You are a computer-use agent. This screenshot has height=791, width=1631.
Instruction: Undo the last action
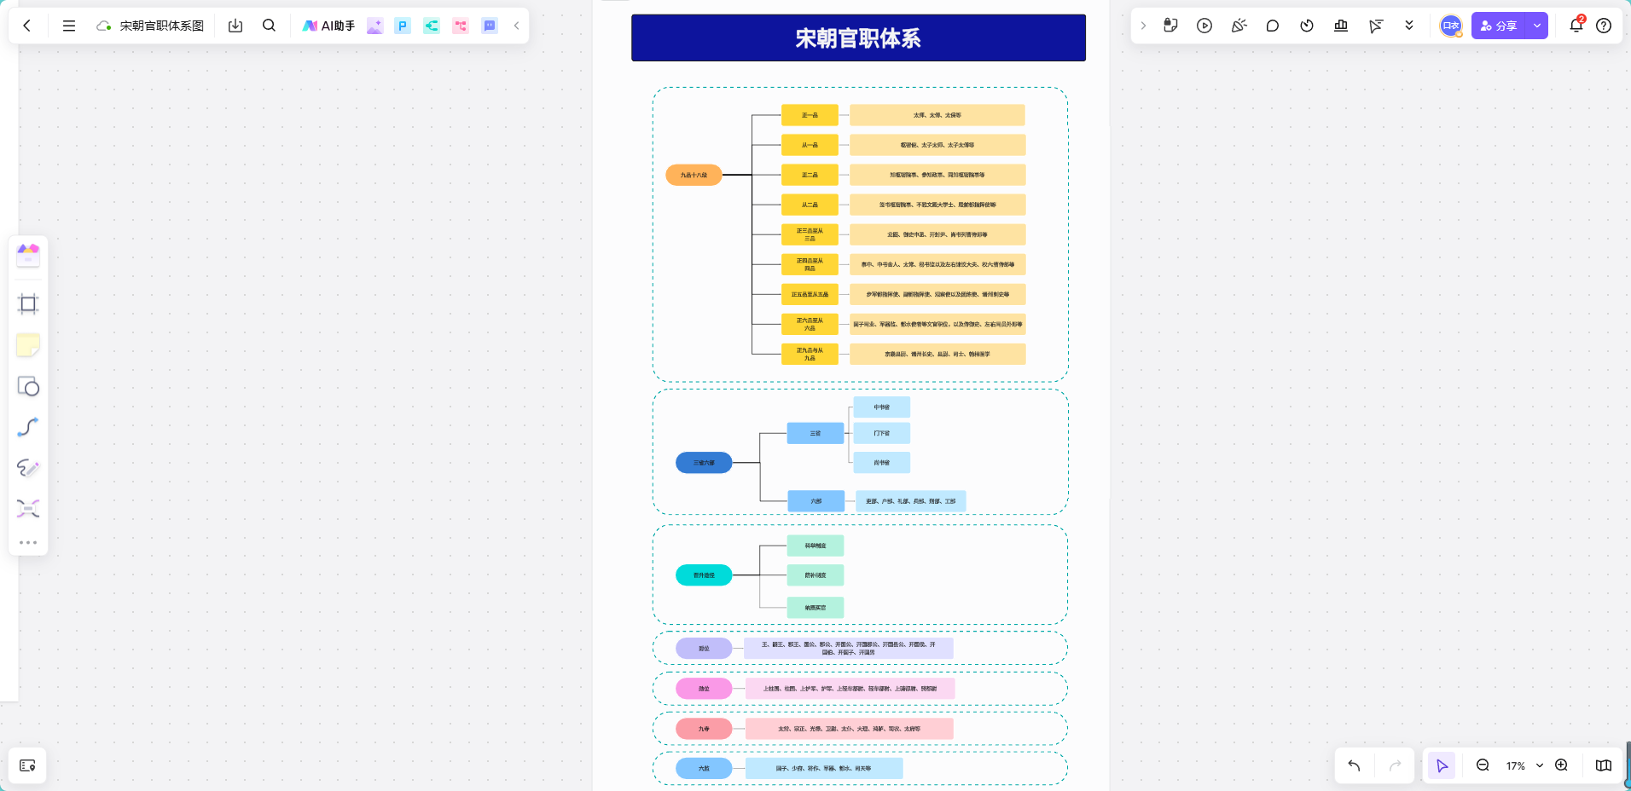1354,765
